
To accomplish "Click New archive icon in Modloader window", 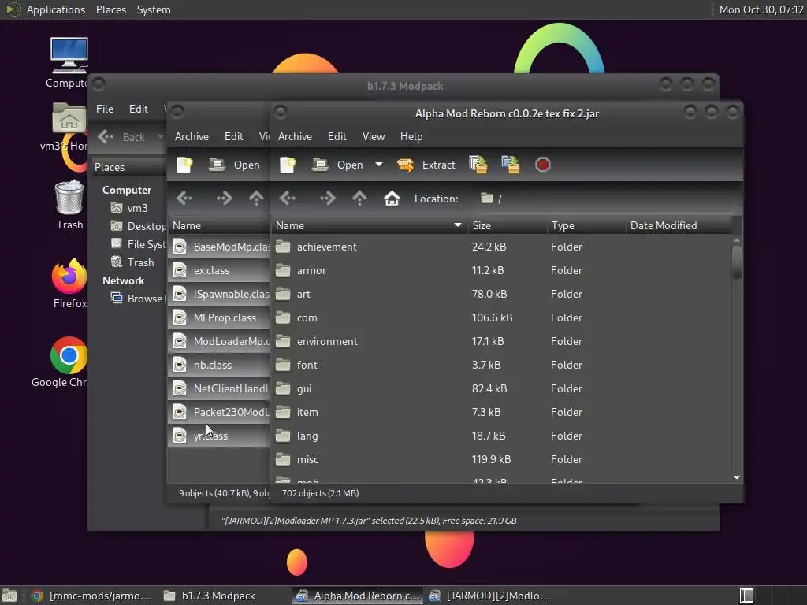I will 184,165.
